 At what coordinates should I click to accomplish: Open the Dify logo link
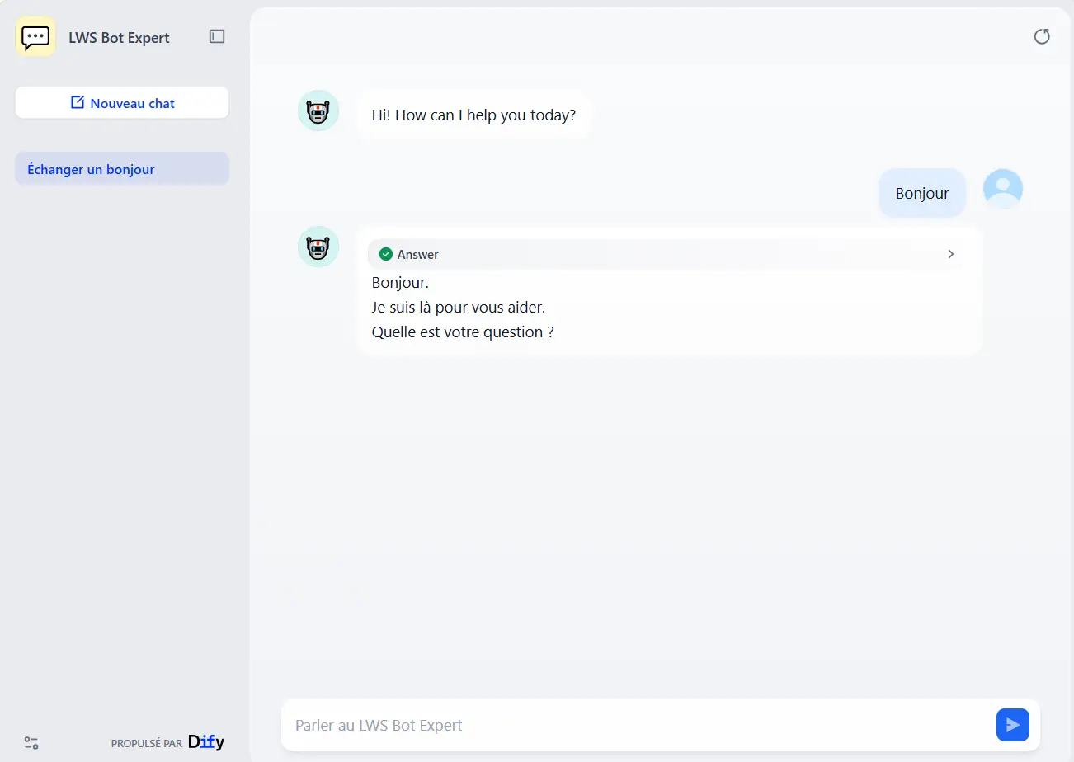206,742
